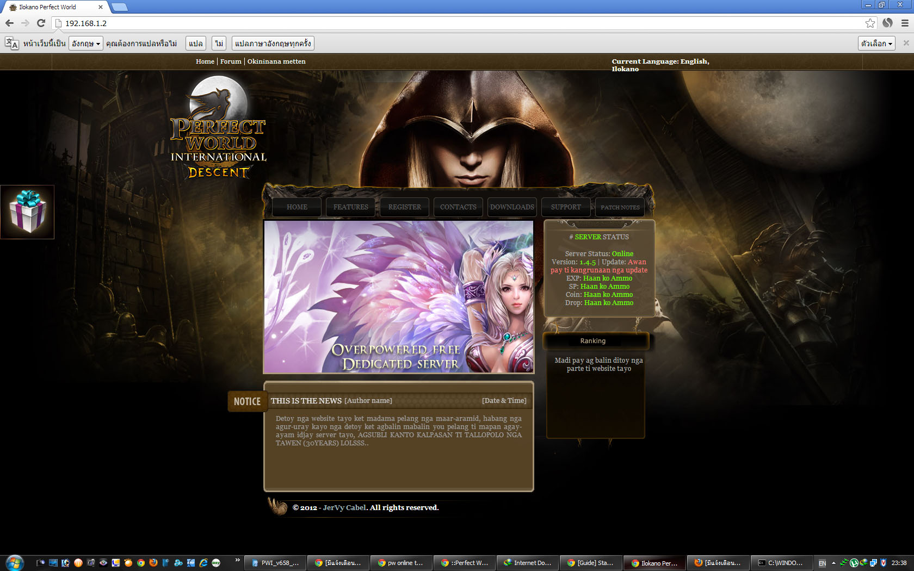Close the Ilokano Perfect World tab
Image resolution: width=914 pixels, height=571 pixels.
coord(101,7)
